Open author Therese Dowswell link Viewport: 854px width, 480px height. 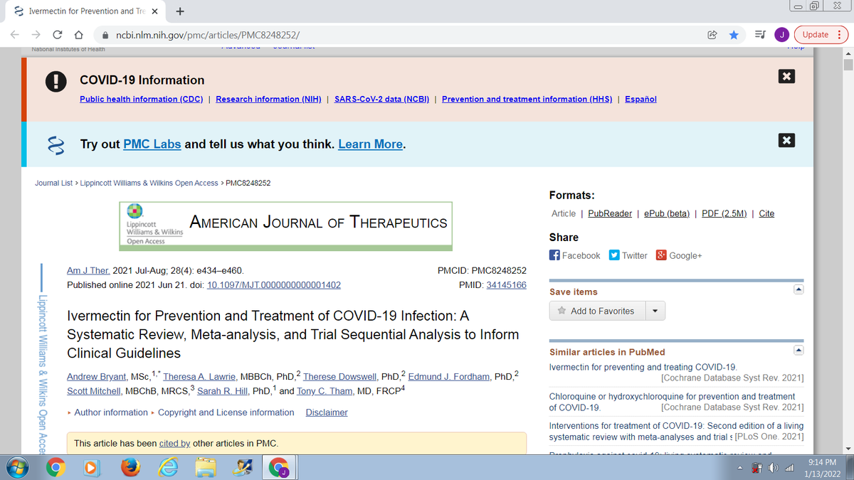(340, 377)
